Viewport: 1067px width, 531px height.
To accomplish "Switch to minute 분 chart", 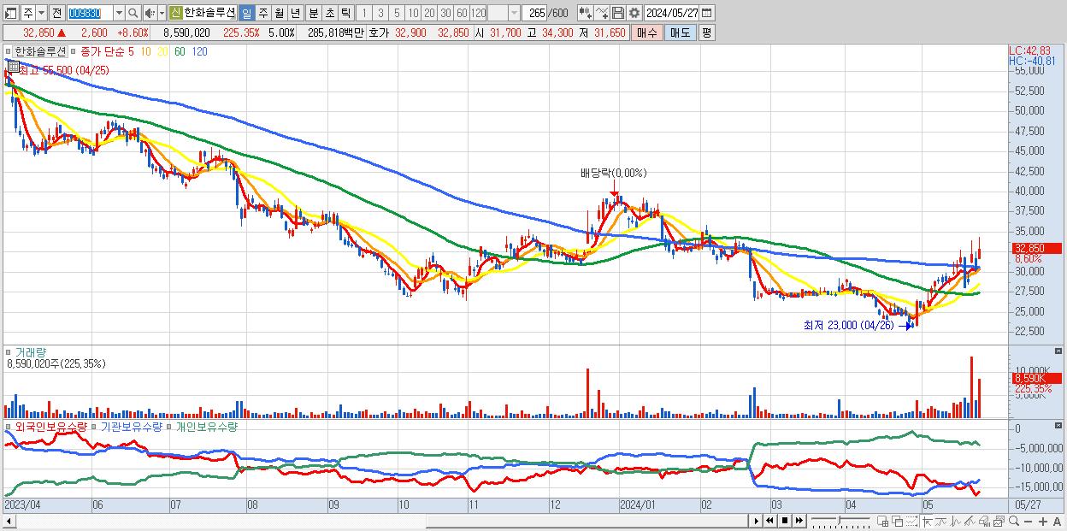I will point(312,13).
